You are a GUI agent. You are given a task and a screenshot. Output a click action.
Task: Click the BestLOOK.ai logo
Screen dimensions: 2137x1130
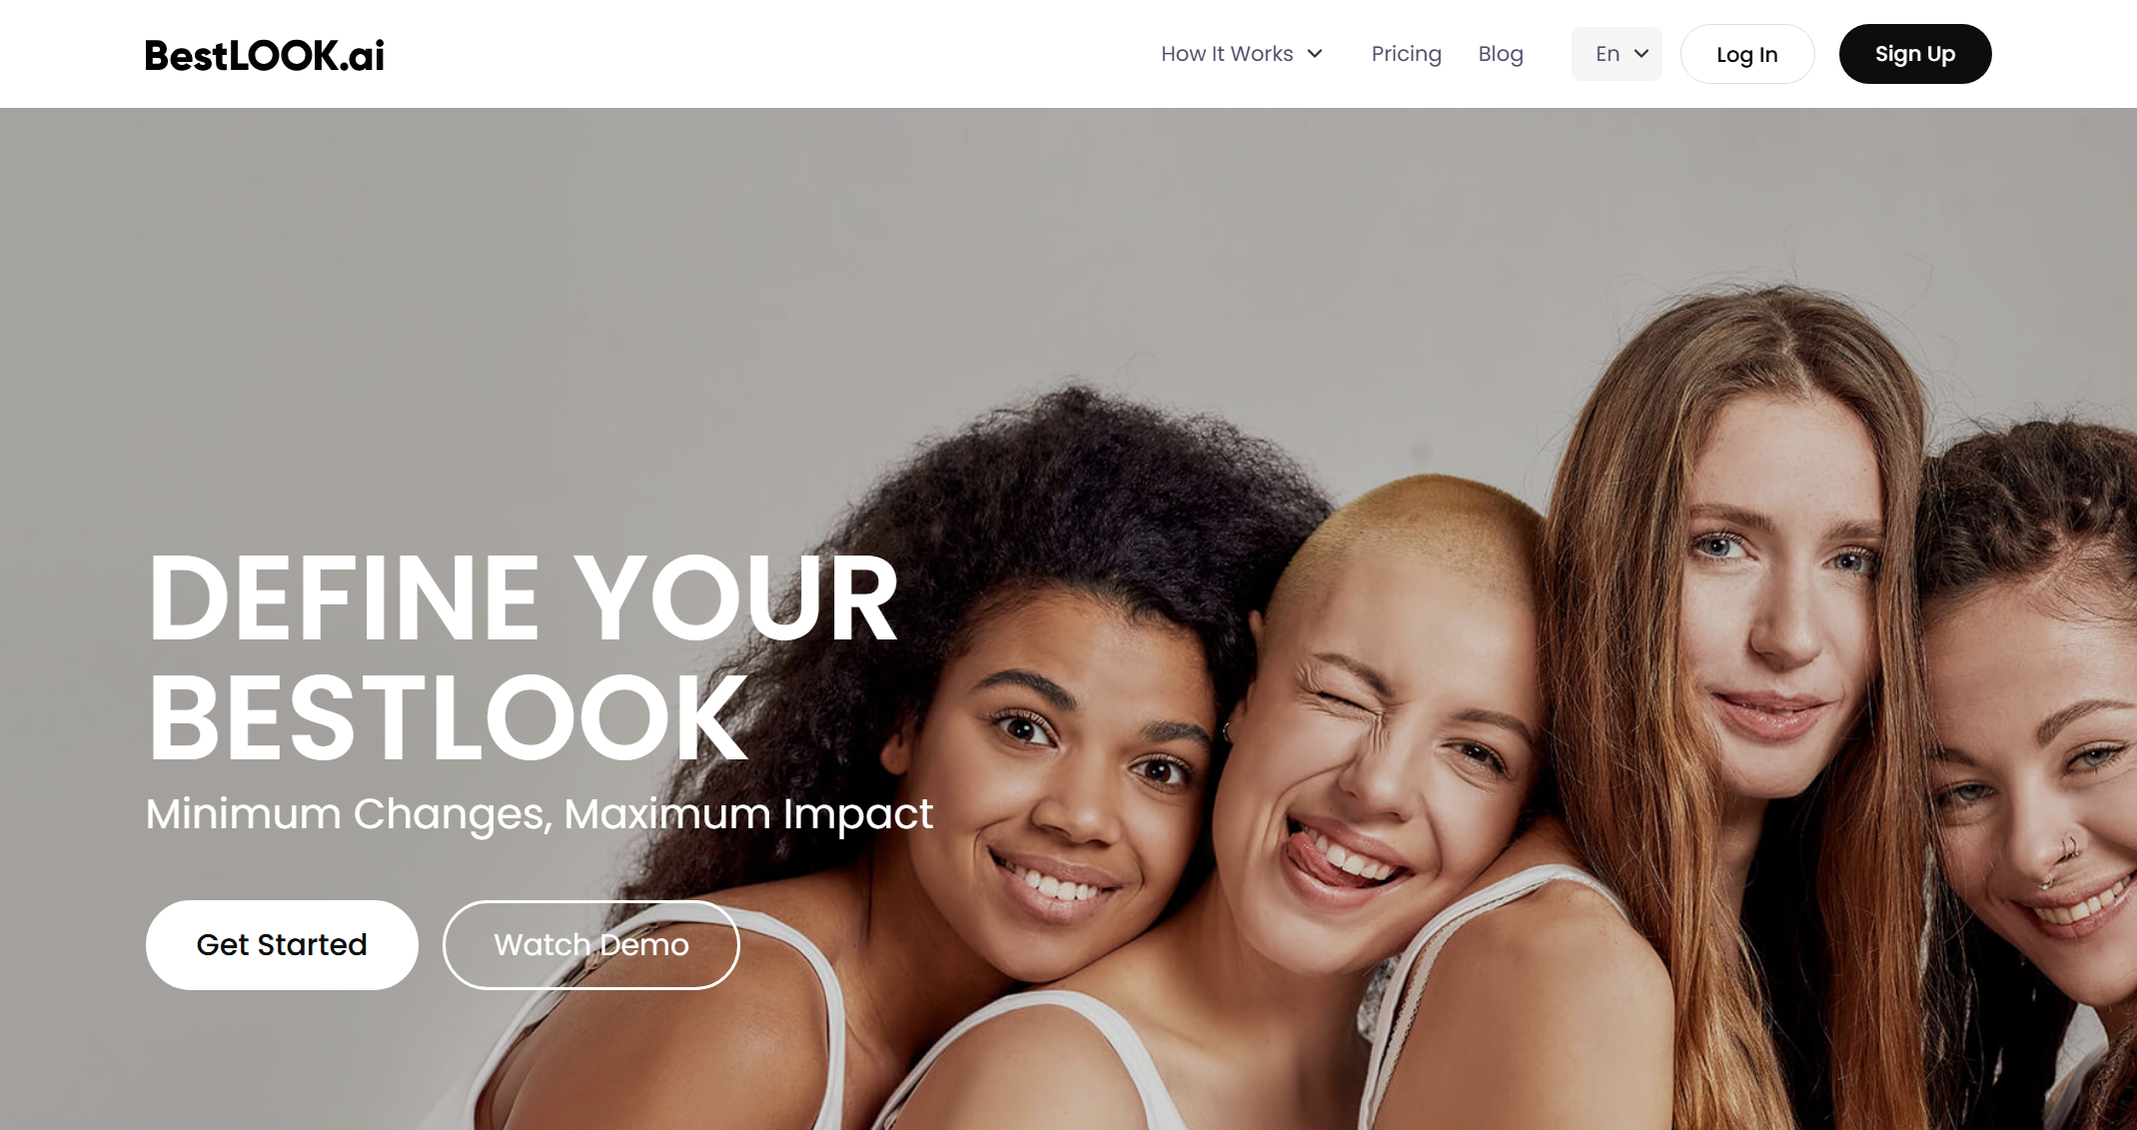click(265, 55)
